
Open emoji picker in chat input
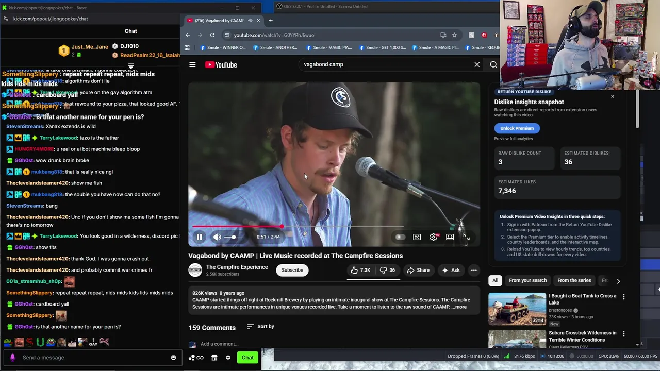point(173,358)
